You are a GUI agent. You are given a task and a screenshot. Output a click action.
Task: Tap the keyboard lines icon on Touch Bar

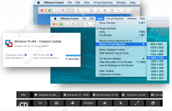coord(56,103)
